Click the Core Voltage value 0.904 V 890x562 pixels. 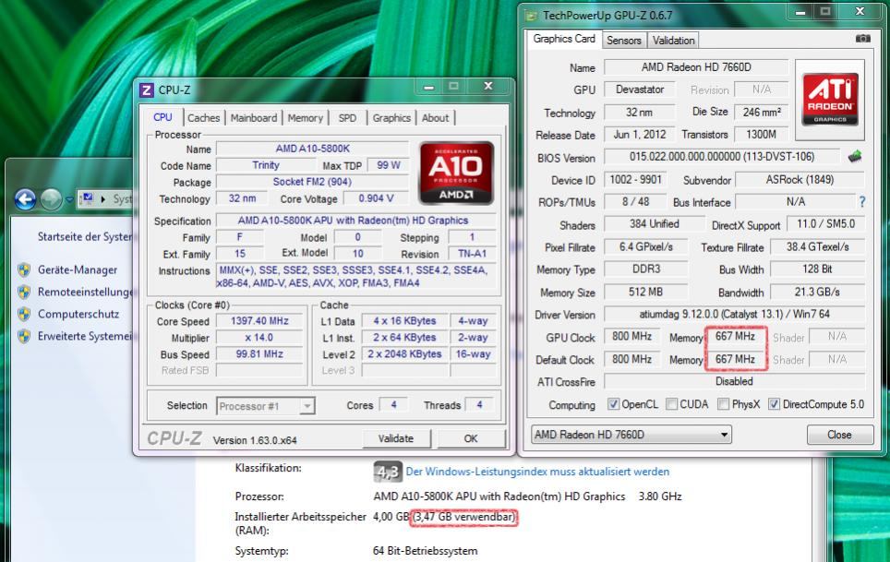(x=376, y=198)
